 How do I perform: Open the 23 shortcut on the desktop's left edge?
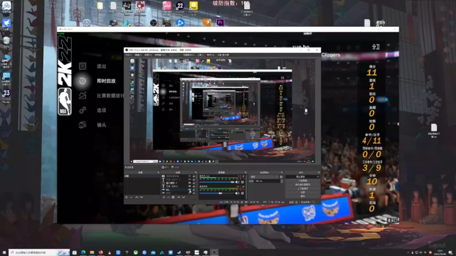tap(6, 93)
